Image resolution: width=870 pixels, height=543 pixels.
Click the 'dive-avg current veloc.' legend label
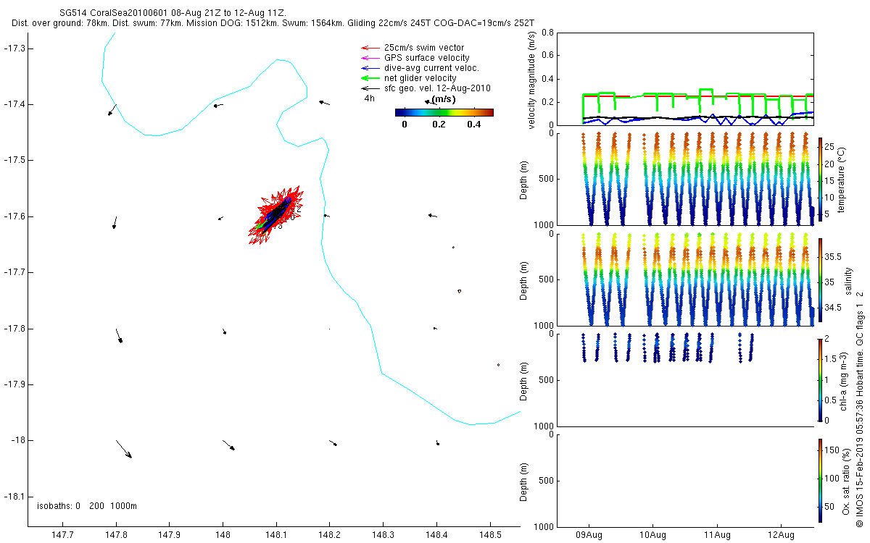[x=431, y=68]
